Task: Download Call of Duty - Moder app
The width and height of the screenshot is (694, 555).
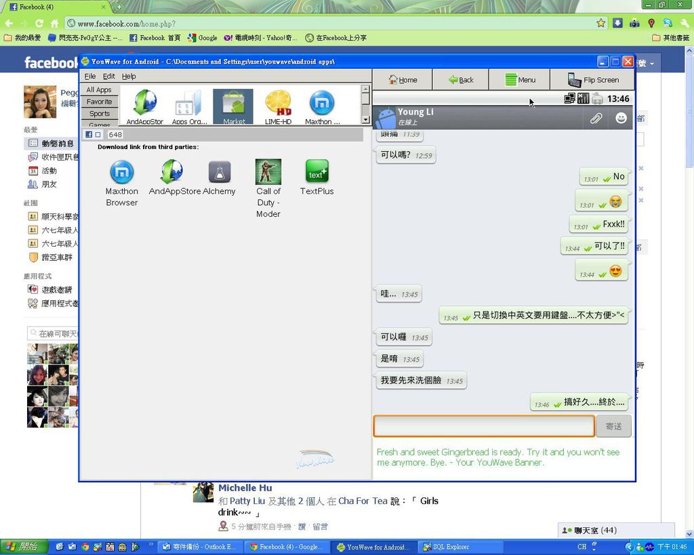Action: pyautogui.click(x=268, y=188)
